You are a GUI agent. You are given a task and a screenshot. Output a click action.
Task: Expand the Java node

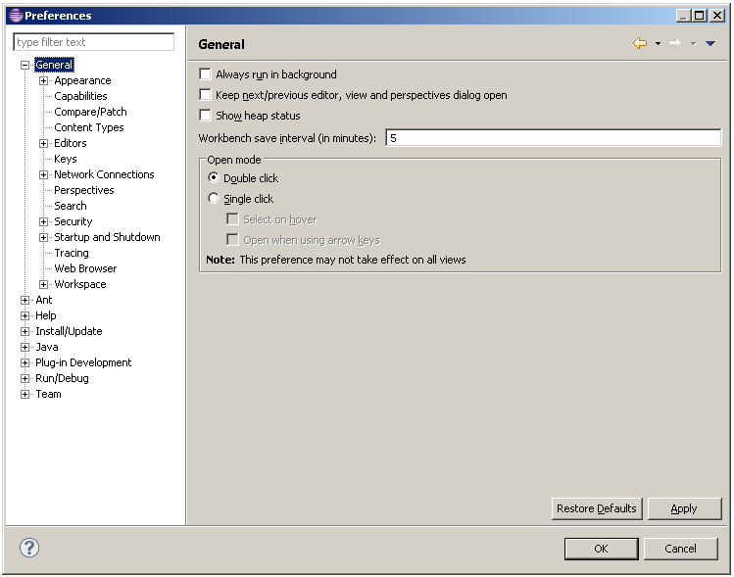[24, 347]
